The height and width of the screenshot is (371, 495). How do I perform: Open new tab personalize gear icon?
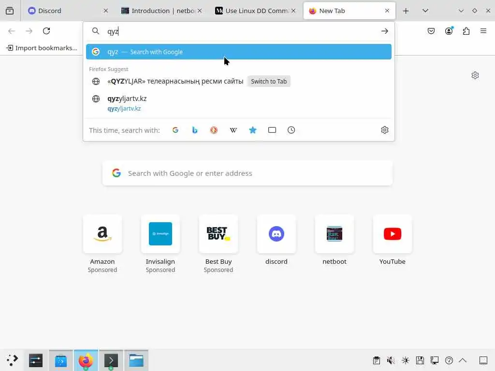(475, 75)
